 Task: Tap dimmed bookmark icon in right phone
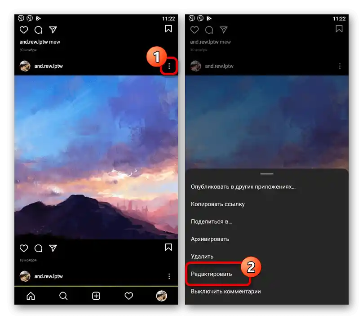point(339,29)
